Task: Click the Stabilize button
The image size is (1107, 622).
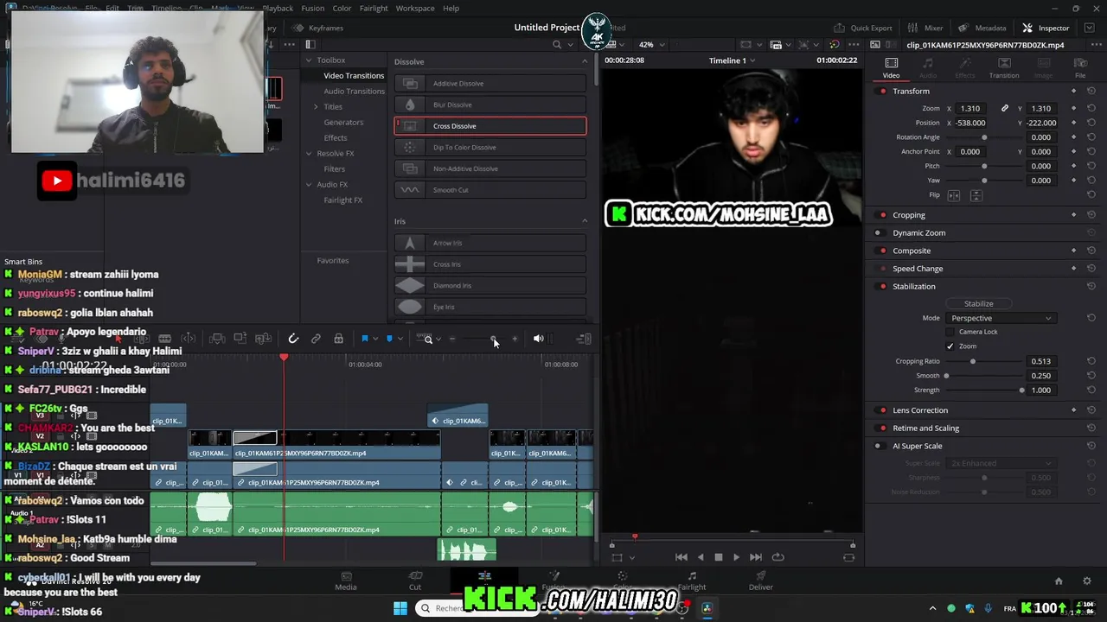Action: pos(979,304)
